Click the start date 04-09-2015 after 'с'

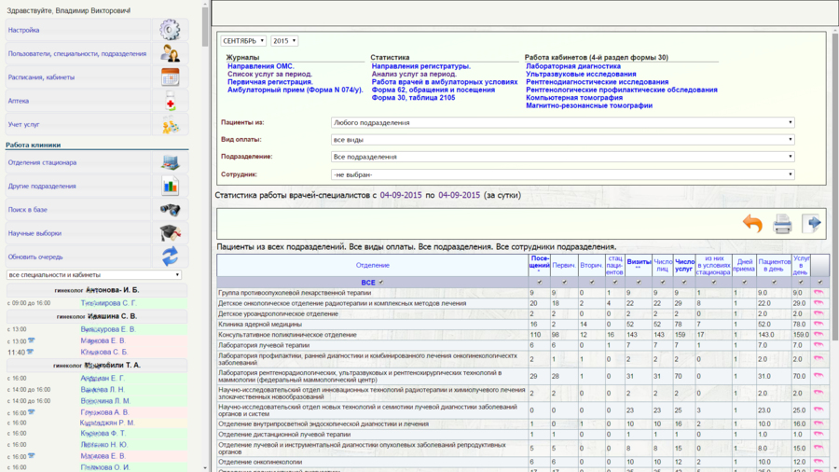click(x=401, y=195)
